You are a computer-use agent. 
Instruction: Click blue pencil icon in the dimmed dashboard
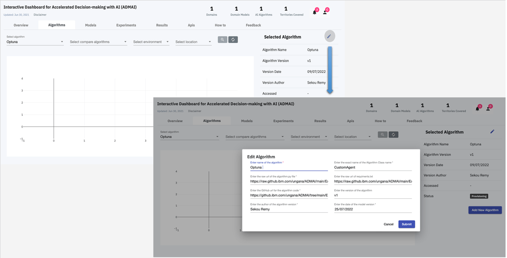(x=492, y=131)
